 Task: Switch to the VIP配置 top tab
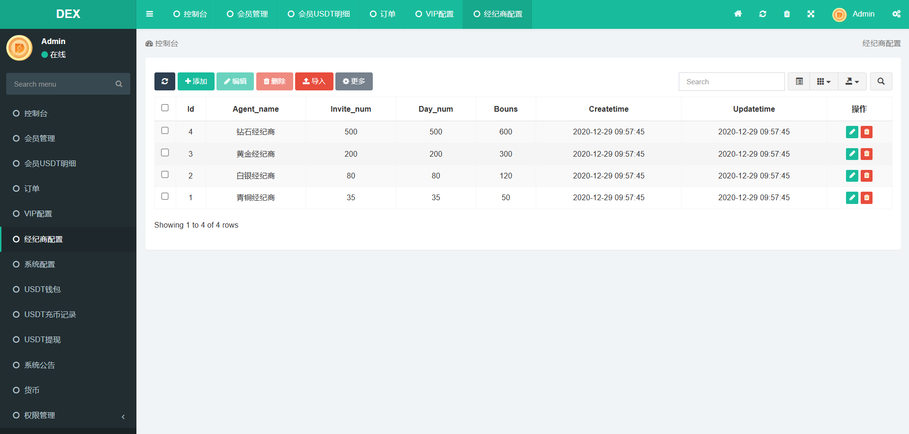point(434,14)
